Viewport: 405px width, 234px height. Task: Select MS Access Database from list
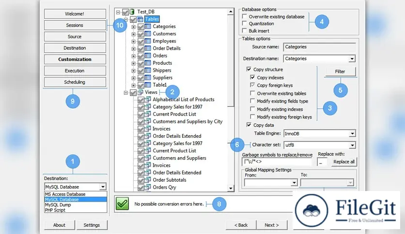coord(76,194)
